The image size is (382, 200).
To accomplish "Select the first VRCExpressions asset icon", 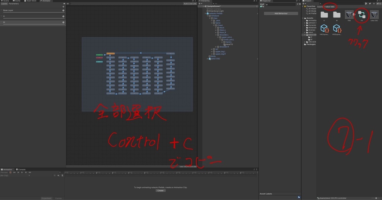I will coord(324,28).
